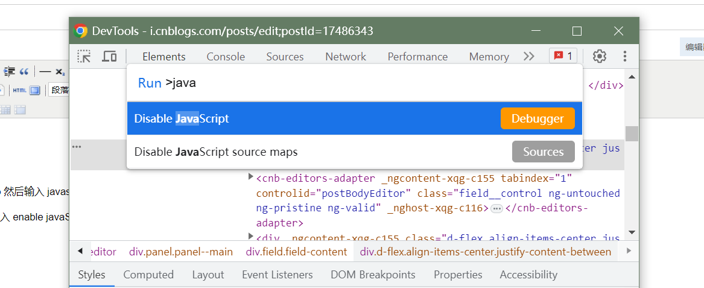Click the right-hand table layout icon in blog editor
704x288 pixels.
click(x=20, y=109)
